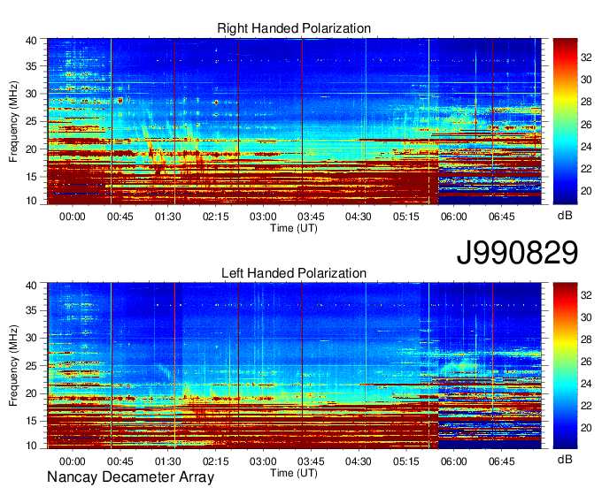The image size is (602, 488).
Task: Click "Frequency (MHz)" axis label of Left Handed plot
Action: point(13,366)
